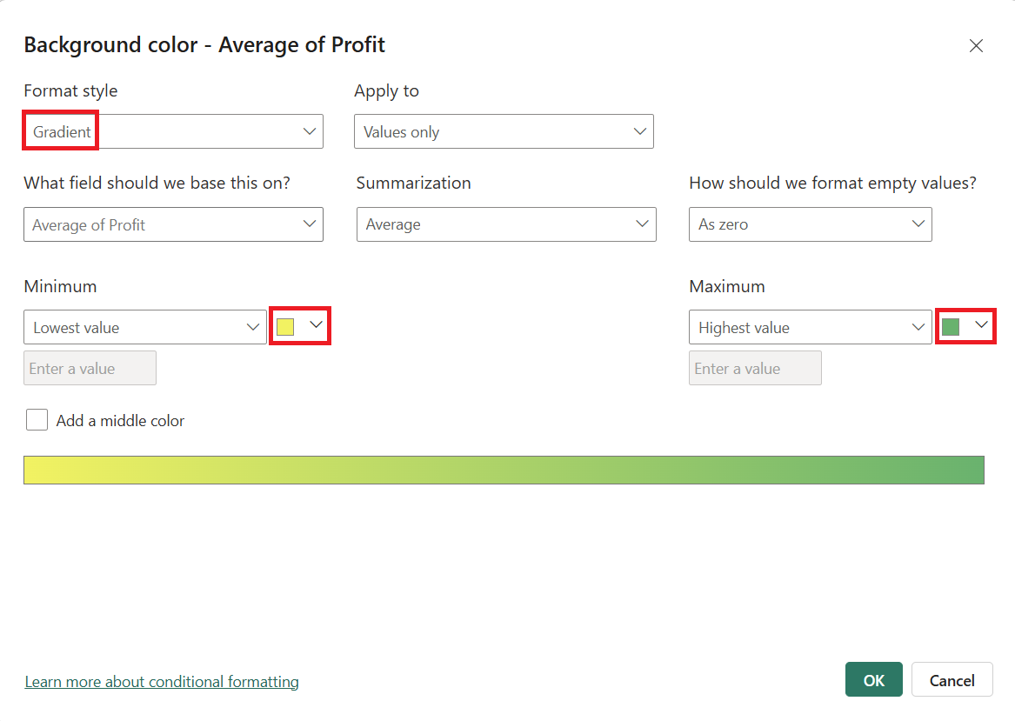1015x721 pixels.
Task: Open Learn more about conditional formatting link
Action: click(162, 682)
